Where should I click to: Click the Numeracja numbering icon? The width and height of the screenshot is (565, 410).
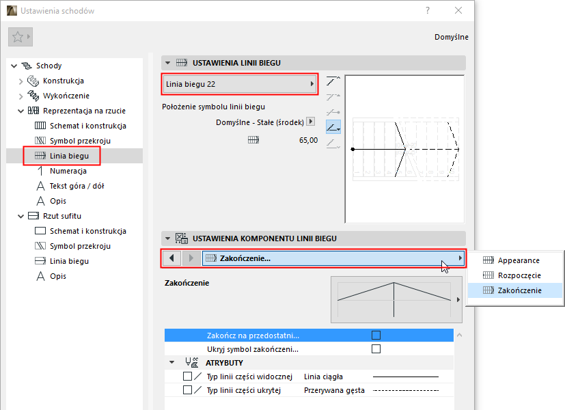pos(40,171)
